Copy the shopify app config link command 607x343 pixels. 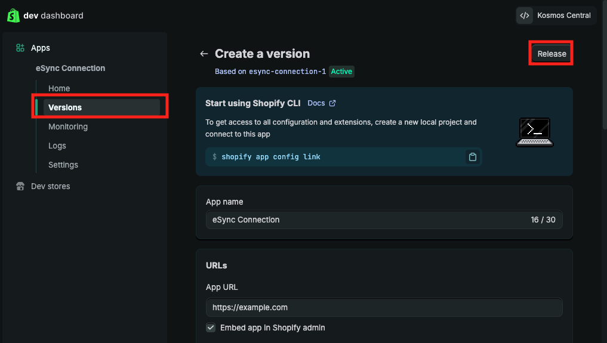(473, 157)
